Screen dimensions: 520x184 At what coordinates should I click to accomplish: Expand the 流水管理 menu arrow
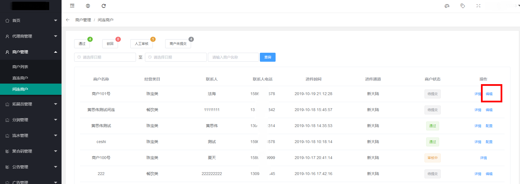pos(56,135)
